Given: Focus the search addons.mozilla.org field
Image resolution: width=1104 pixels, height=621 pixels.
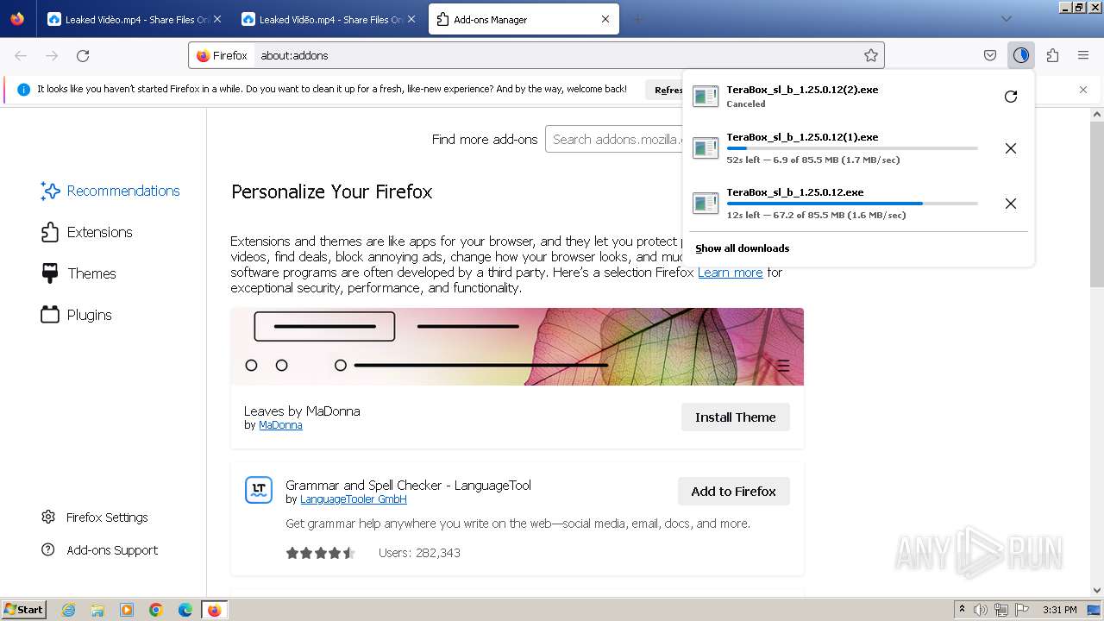Looking at the screenshot, I should click(613, 139).
